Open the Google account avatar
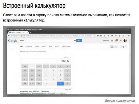139x104 pixels. [x=125, y=41]
